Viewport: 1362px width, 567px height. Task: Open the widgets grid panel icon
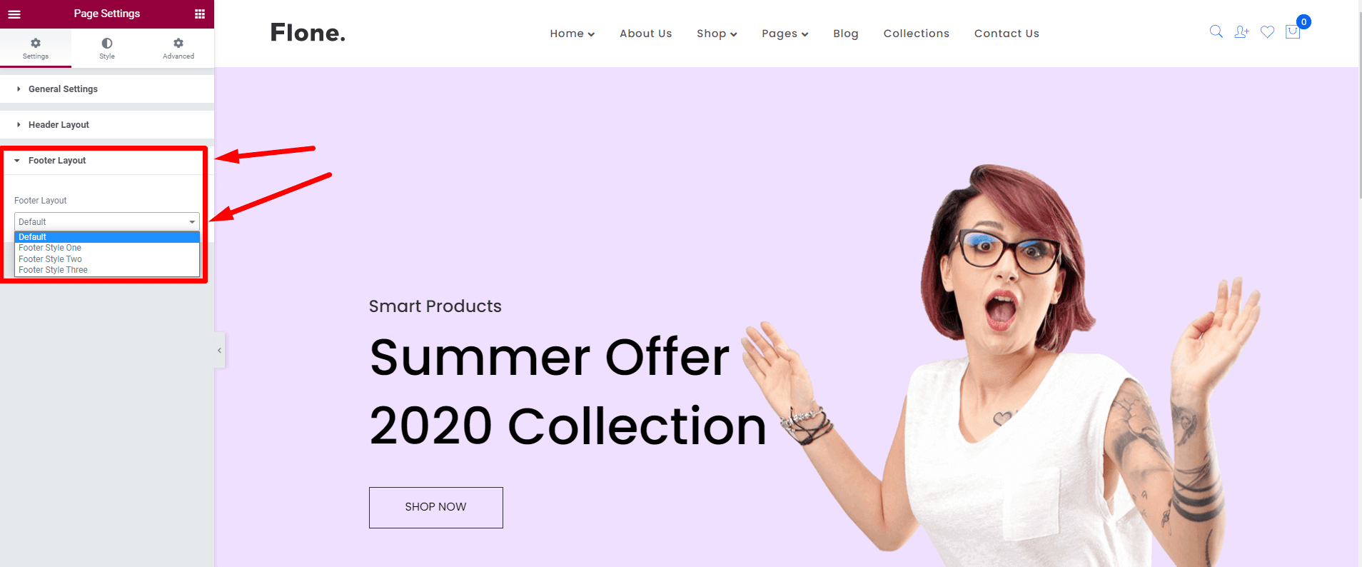[x=200, y=14]
